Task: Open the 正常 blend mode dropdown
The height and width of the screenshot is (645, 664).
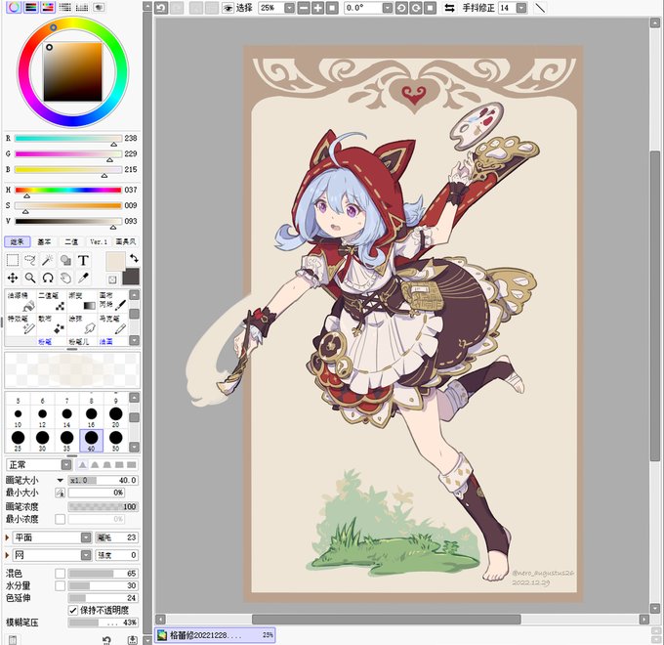Action: coord(66,465)
